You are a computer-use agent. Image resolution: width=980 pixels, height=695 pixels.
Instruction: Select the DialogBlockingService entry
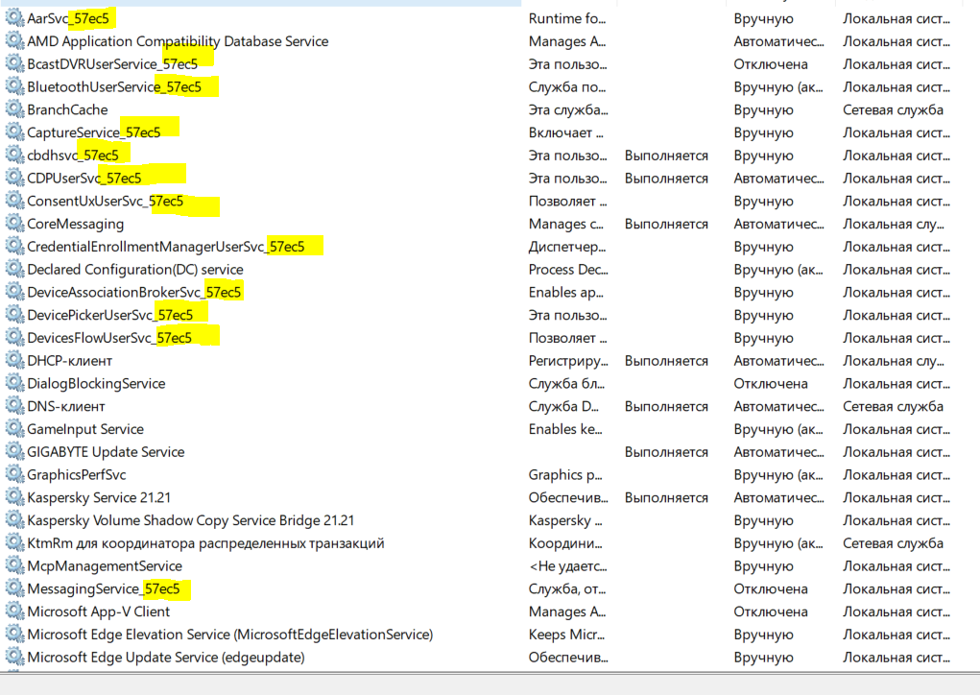point(96,384)
